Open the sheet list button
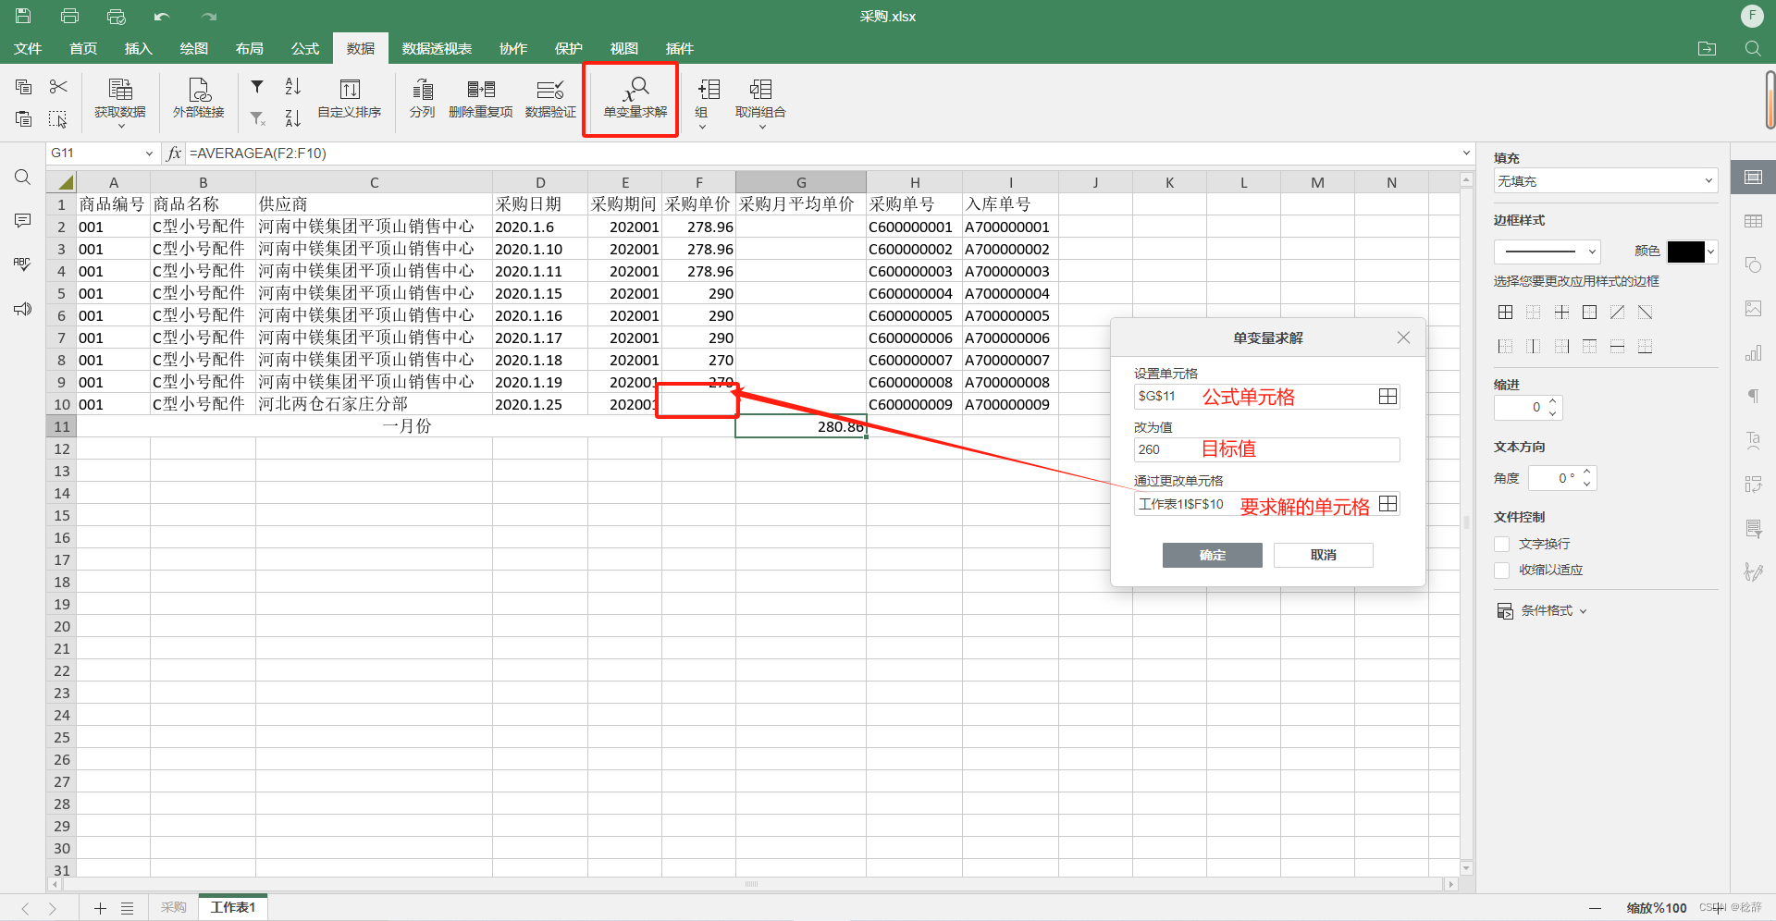1776x921 pixels. point(128,908)
